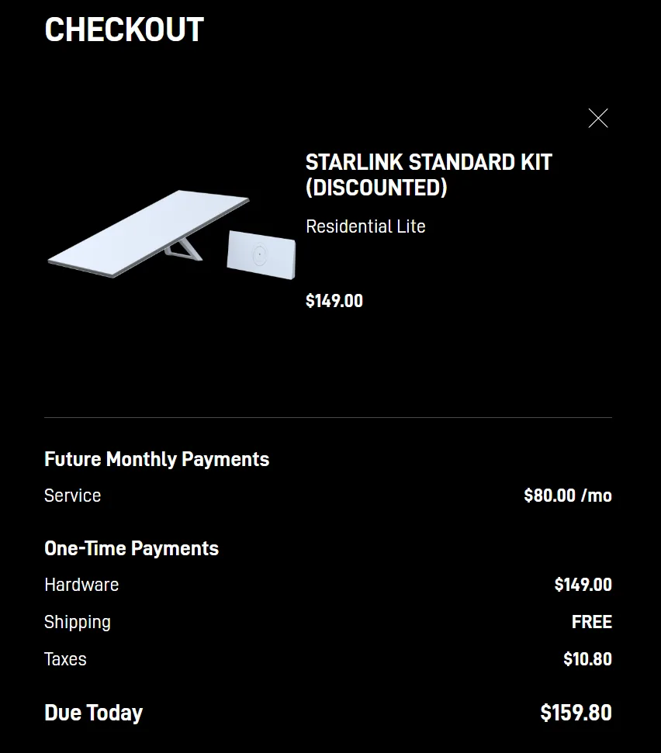Click the $10.80 taxes amount
This screenshot has width=661, height=753.
coord(587,659)
